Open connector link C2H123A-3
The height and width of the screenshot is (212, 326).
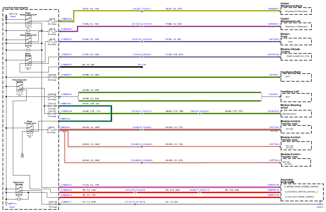tap(274, 39)
